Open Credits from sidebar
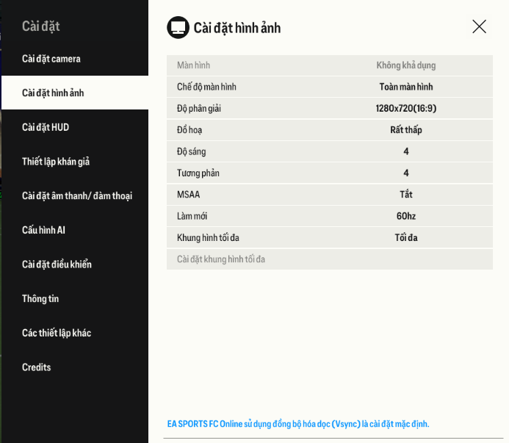 (37, 367)
